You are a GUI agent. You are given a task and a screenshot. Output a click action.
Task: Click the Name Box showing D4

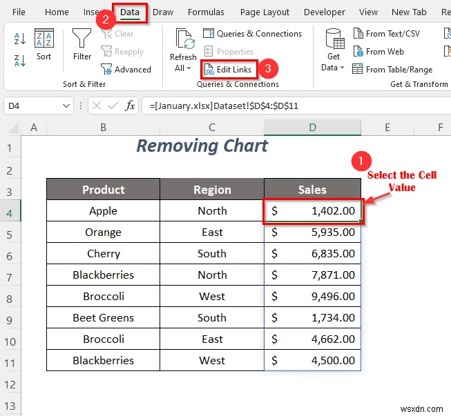pyautogui.click(x=33, y=106)
